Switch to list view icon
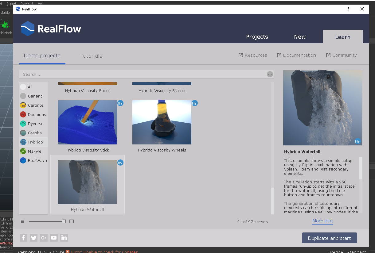Viewport: 375px width, 253px height. [23, 221]
